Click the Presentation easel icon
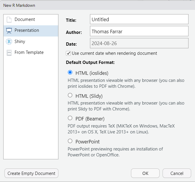This screenshot has width=195, height=182. click(9, 31)
